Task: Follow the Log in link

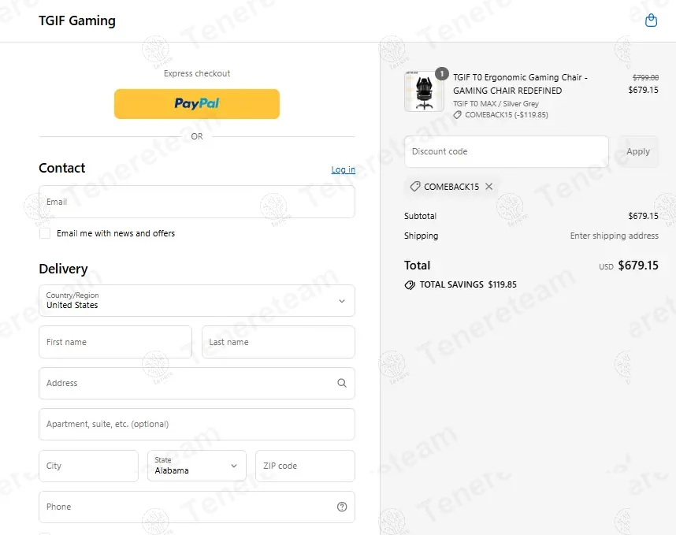Action: pyautogui.click(x=344, y=169)
